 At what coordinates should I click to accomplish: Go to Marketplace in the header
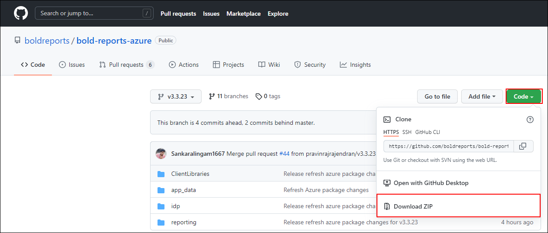tap(243, 14)
